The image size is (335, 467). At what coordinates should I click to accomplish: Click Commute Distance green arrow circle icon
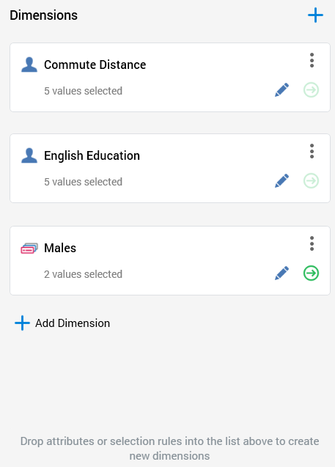point(312,89)
